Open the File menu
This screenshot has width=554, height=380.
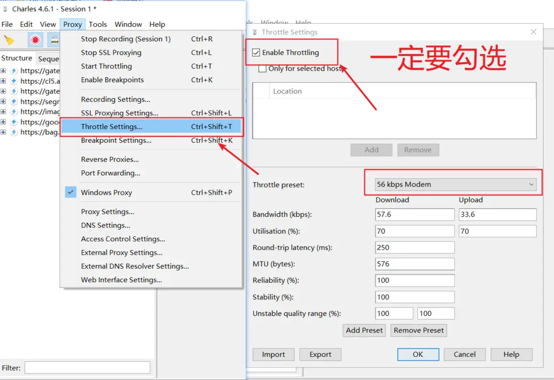7,24
